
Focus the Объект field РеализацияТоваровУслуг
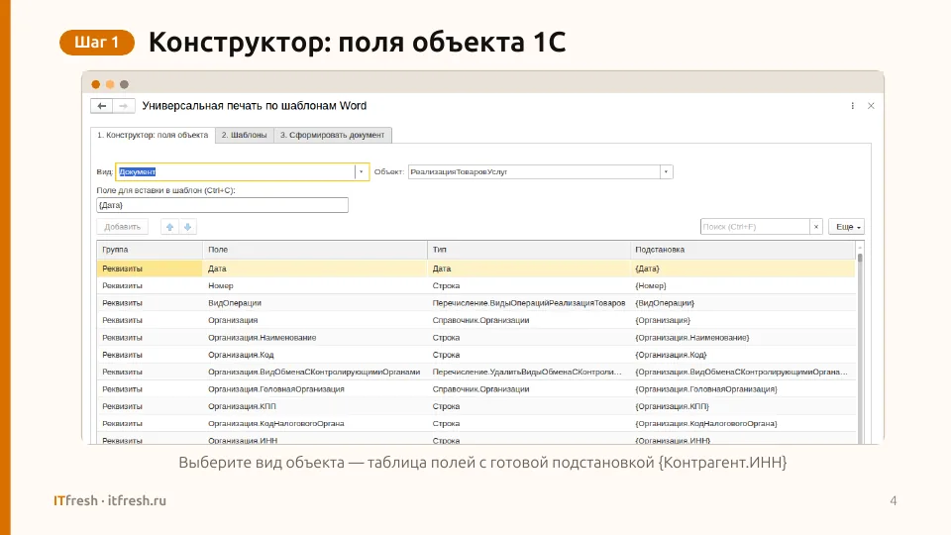(x=534, y=171)
